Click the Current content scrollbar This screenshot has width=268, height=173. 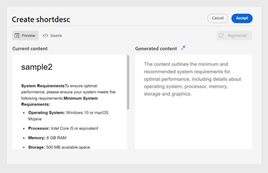click(x=128, y=82)
